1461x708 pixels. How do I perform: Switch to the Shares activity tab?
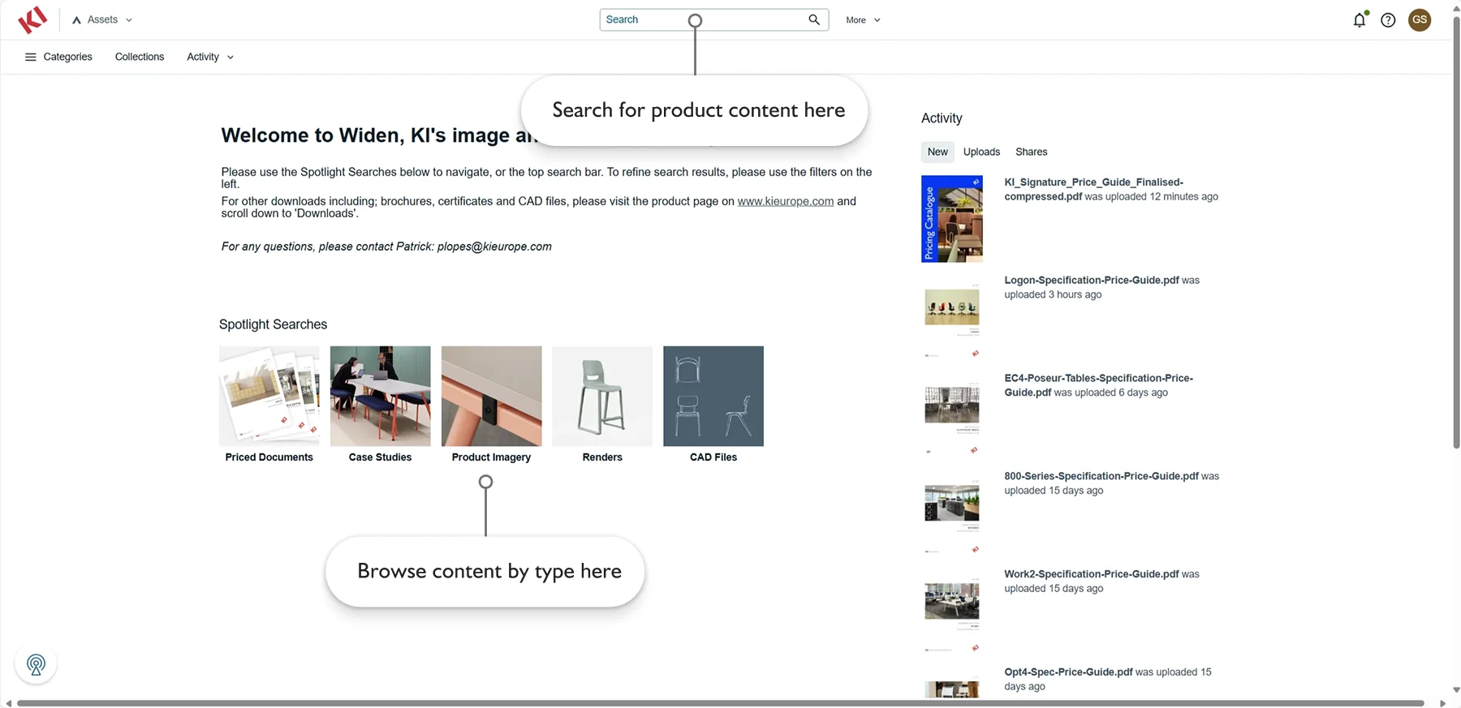1031,152
